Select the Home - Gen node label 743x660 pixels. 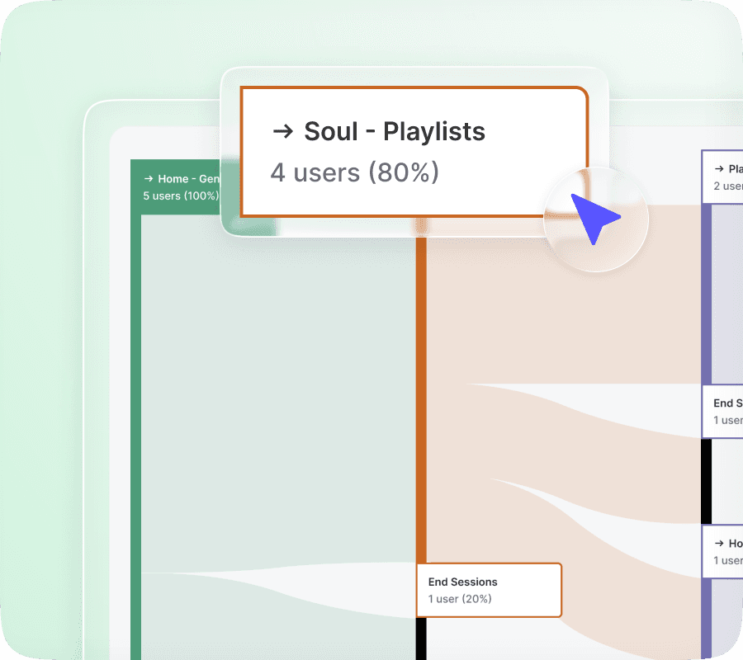coord(188,179)
